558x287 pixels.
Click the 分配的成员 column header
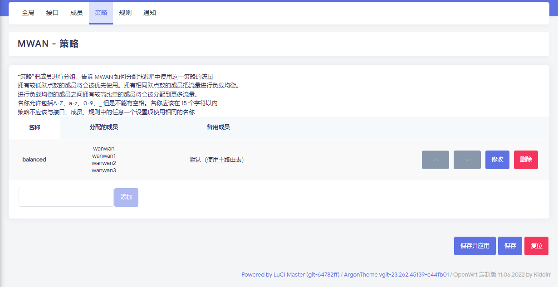coord(104,127)
